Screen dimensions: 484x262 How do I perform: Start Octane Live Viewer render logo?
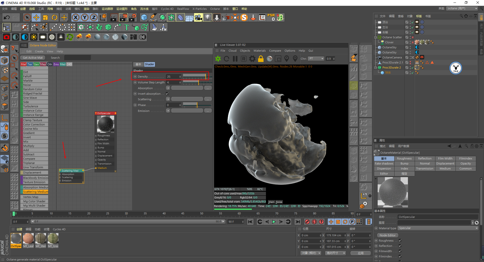218,59
